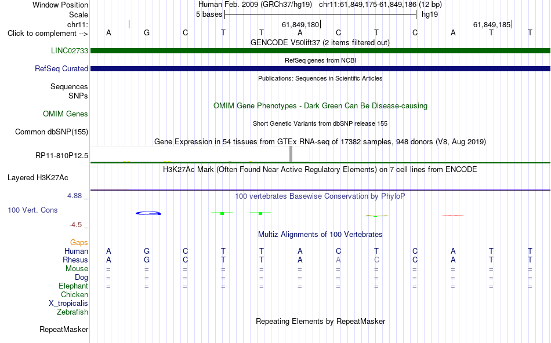
Task: Click the olive T conservation mark in PhyloP track
Action: [376, 216]
